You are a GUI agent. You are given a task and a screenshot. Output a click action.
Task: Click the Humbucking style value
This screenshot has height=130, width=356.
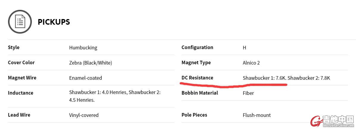[x=83, y=48]
